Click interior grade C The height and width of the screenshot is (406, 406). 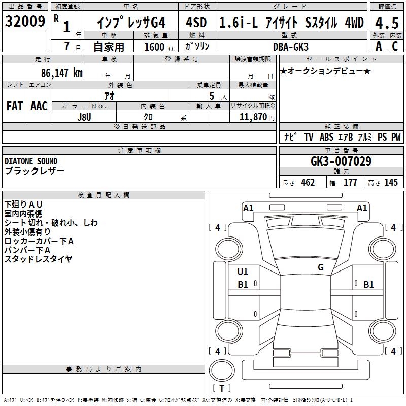395,46
